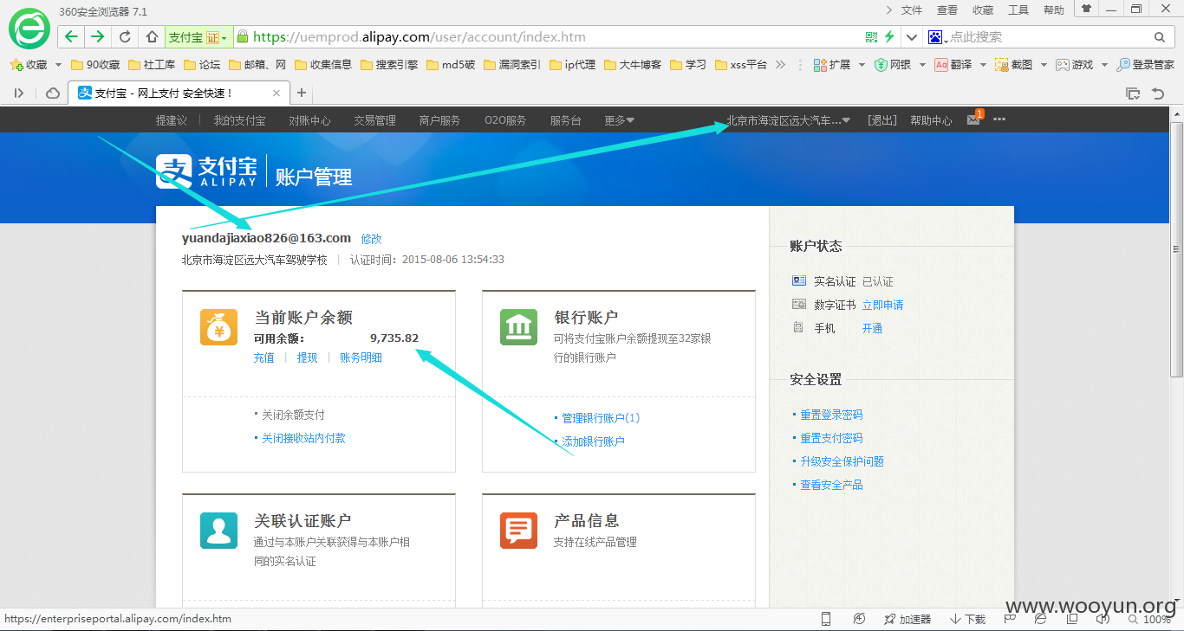Select the 支付宝 browser tab

[x=179, y=93]
